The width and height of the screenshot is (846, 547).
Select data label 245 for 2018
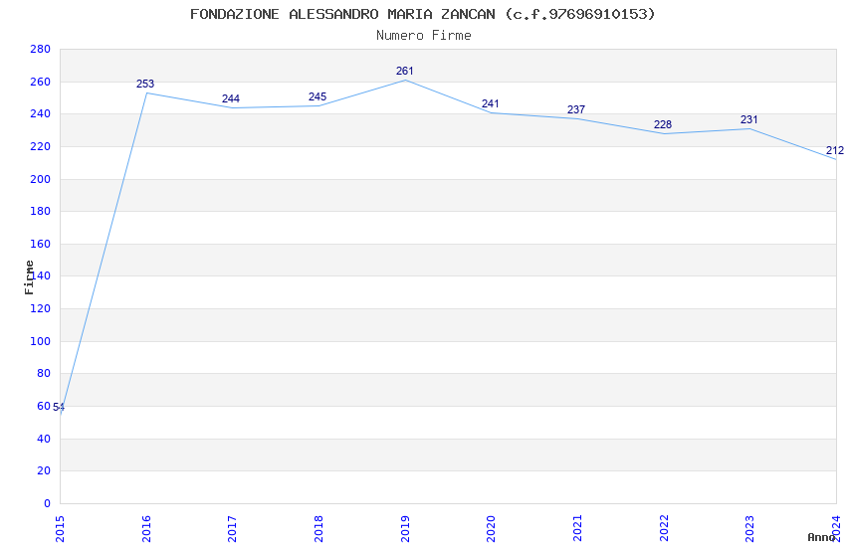pos(317,96)
